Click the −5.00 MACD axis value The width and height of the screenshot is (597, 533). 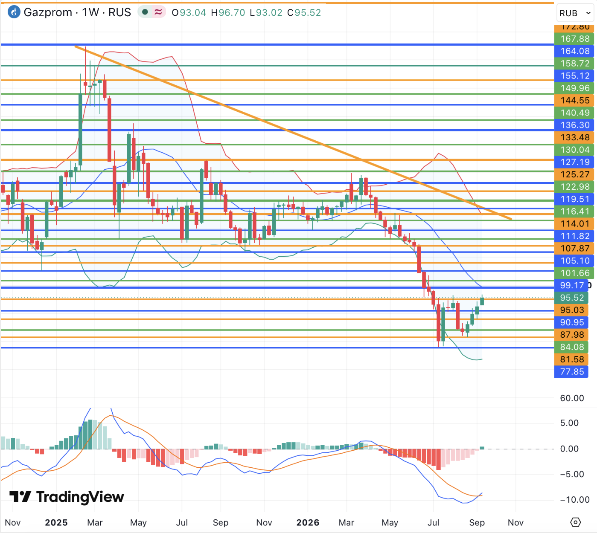(x=572, y=474)
